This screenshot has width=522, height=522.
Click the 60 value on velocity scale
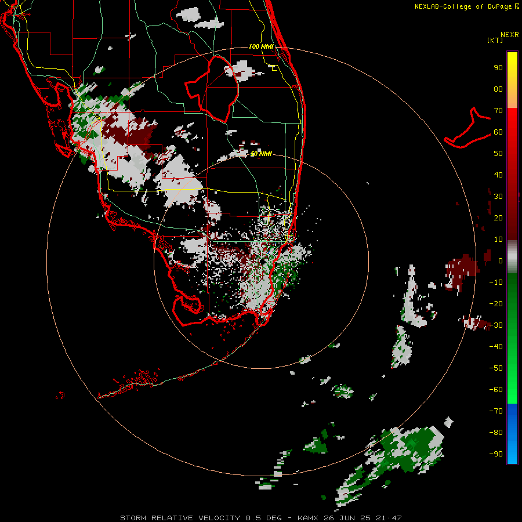pos(498,132)
